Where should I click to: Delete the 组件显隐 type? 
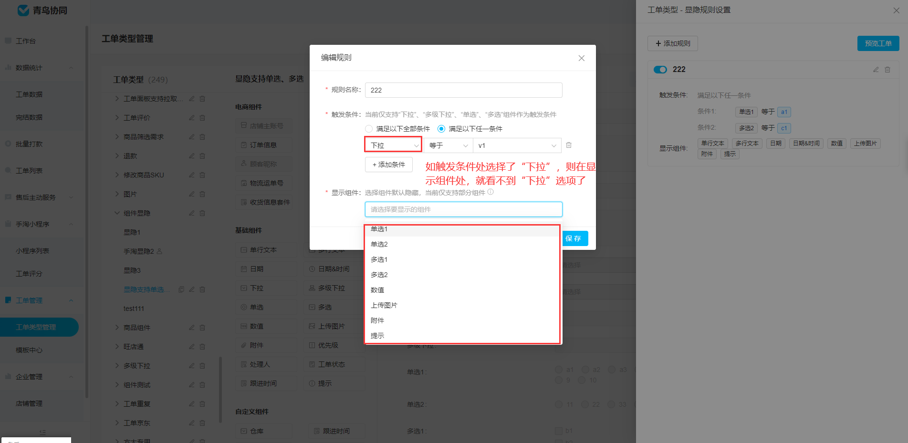pos(202,213)
